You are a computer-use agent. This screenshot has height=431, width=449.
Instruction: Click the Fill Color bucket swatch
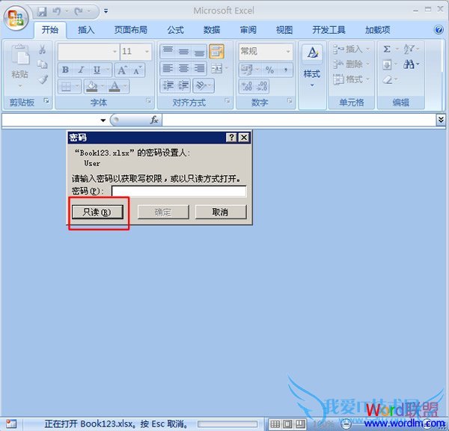coord(92,86)
